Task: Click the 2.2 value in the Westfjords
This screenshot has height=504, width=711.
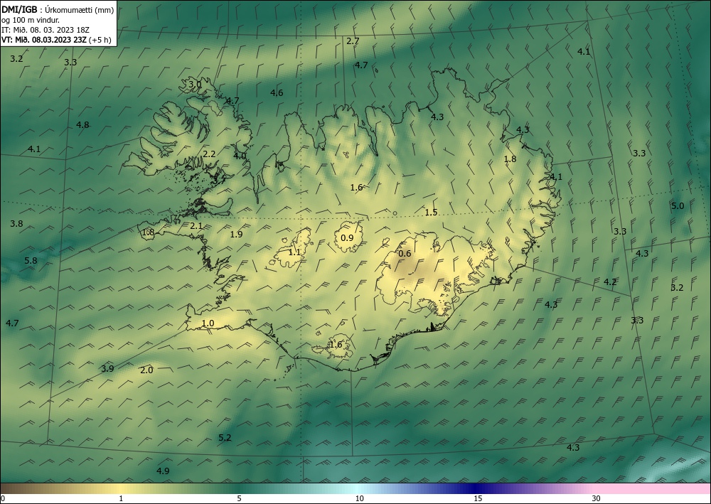Action: [209, 154]
